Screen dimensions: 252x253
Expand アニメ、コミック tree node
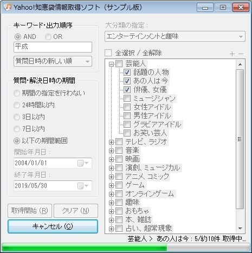click(111, 177)
